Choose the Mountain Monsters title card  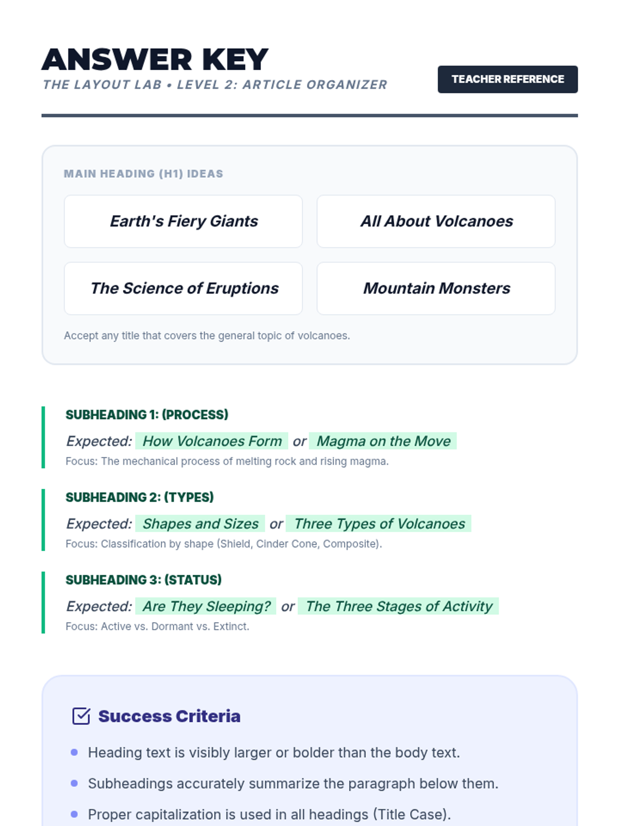click(436, 289)
